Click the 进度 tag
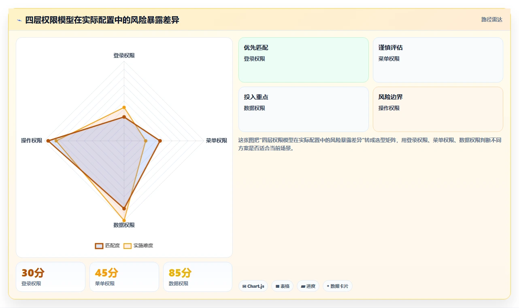 (x=308, y=286)
